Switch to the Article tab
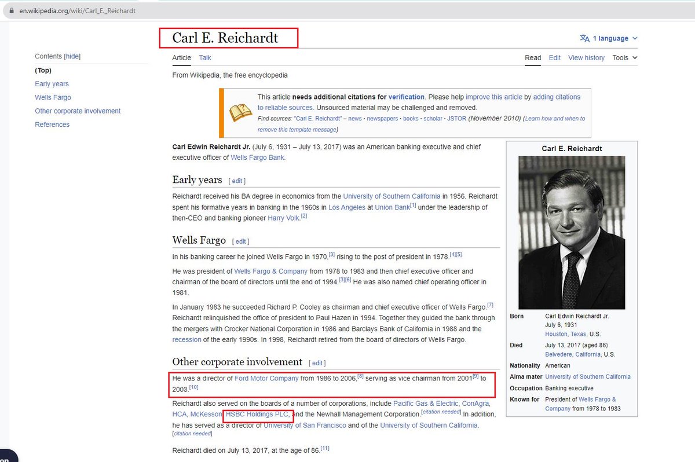This screenshot has width=695, height=462. [181, 58]
